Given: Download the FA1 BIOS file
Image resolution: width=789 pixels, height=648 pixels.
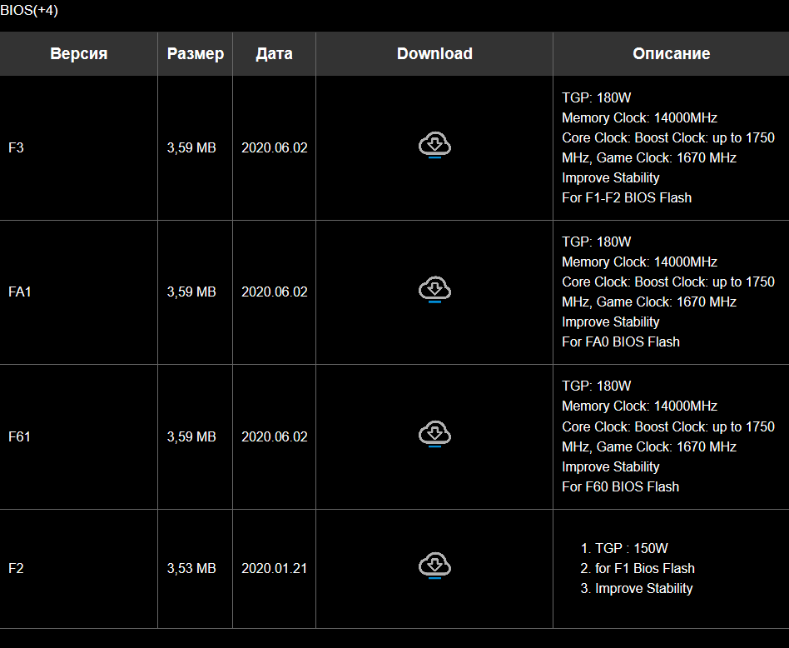Looking at the screenshot, I should coord(434,289).
